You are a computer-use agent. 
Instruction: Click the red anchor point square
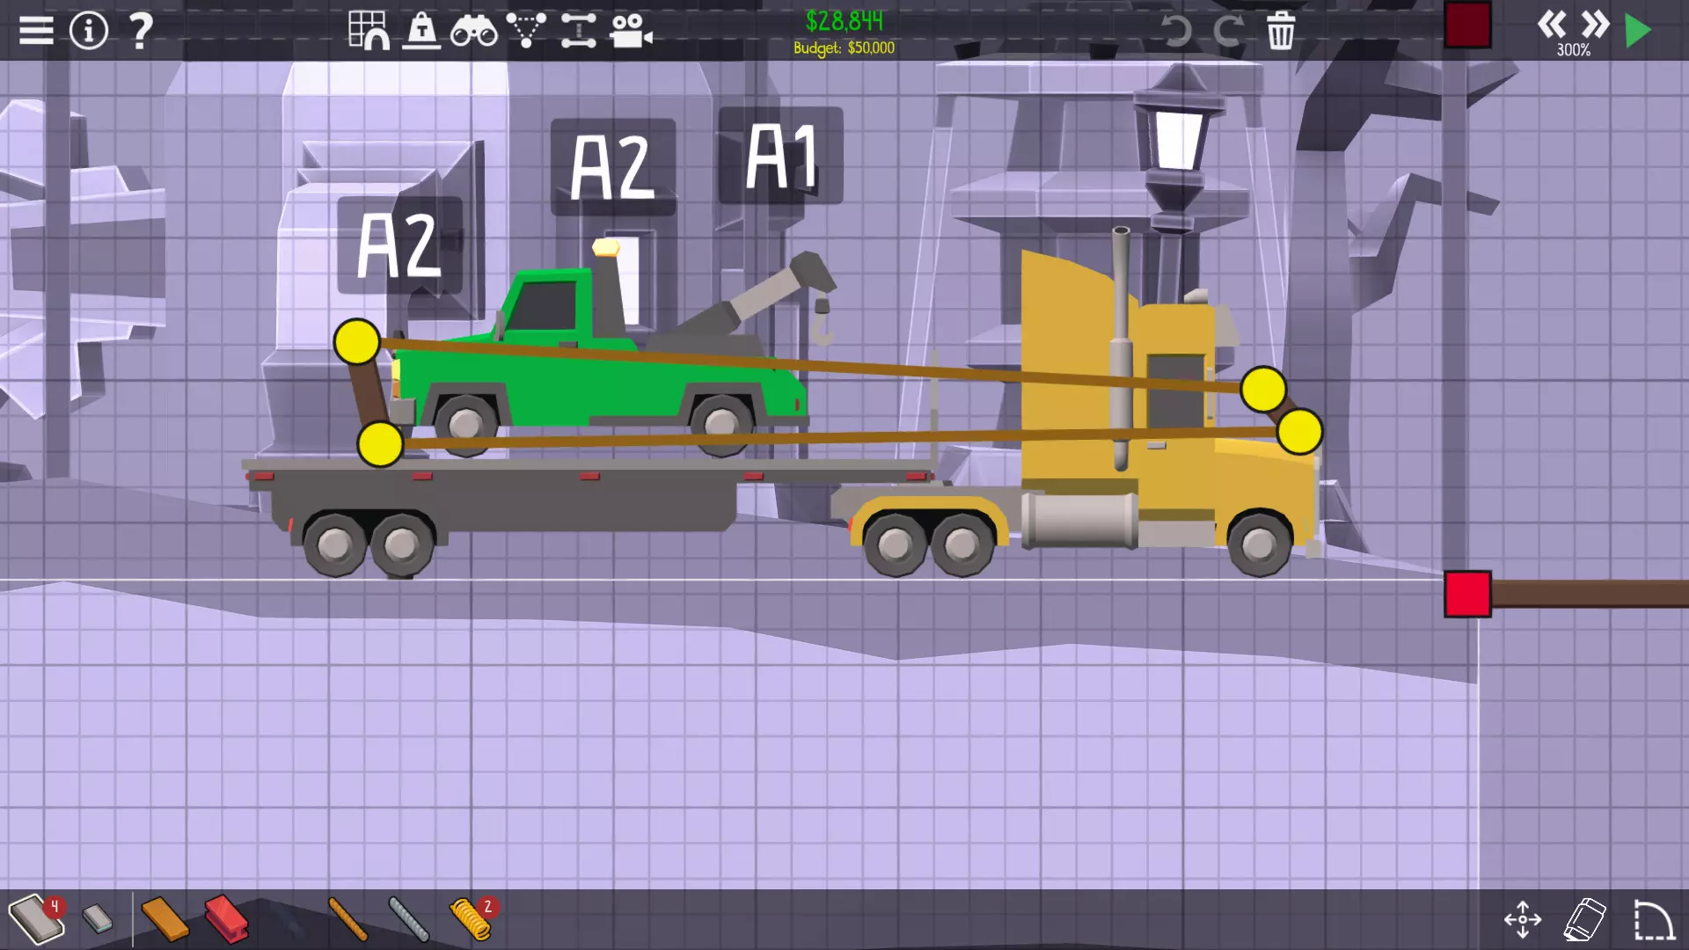[1467, 594]
